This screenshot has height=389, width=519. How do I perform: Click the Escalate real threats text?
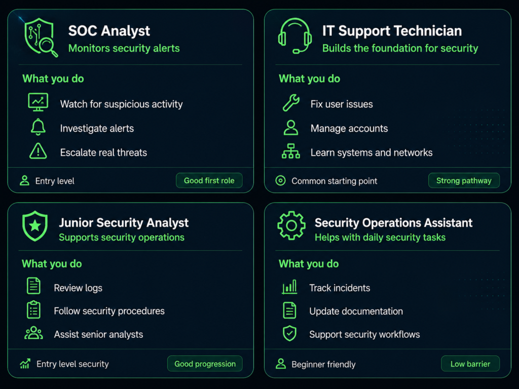tap(103, 152)
